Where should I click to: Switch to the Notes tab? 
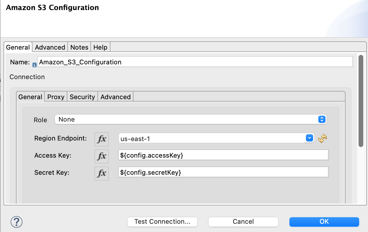coord(79,47)
